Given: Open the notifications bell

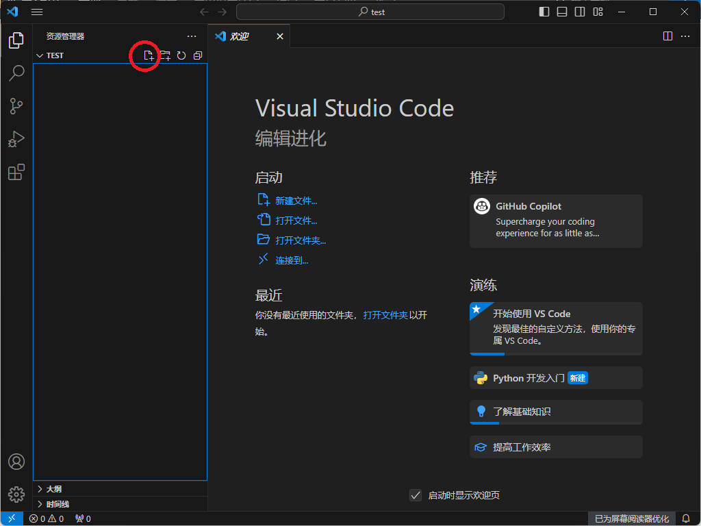Looking at the screenshot, I should (686, 518).
